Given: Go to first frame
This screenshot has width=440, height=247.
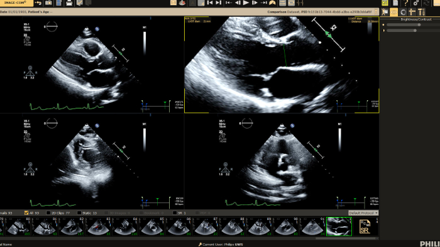Looking at the screenshot, I should (228, 3).
